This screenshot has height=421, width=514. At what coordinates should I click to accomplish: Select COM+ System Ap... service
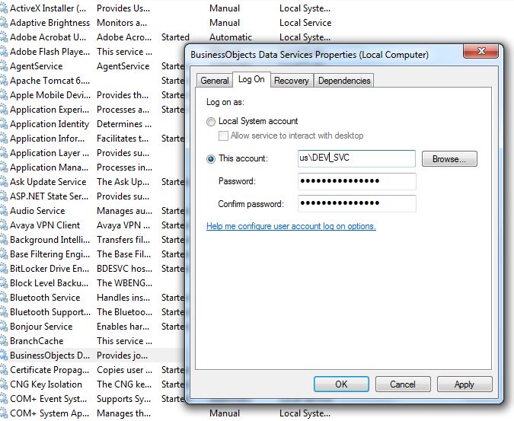click(49, 413)
